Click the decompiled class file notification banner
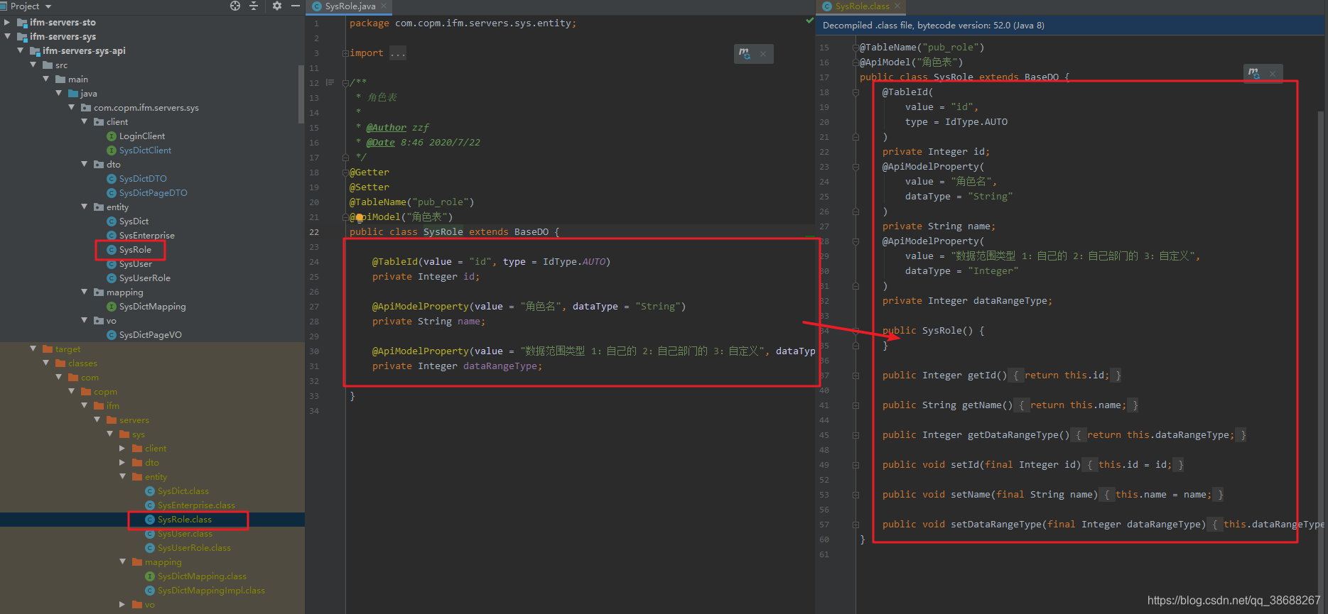Image resolution: width=1328 pixels, height=614 pixels. pyautogui.click(x=1071, y=26)
